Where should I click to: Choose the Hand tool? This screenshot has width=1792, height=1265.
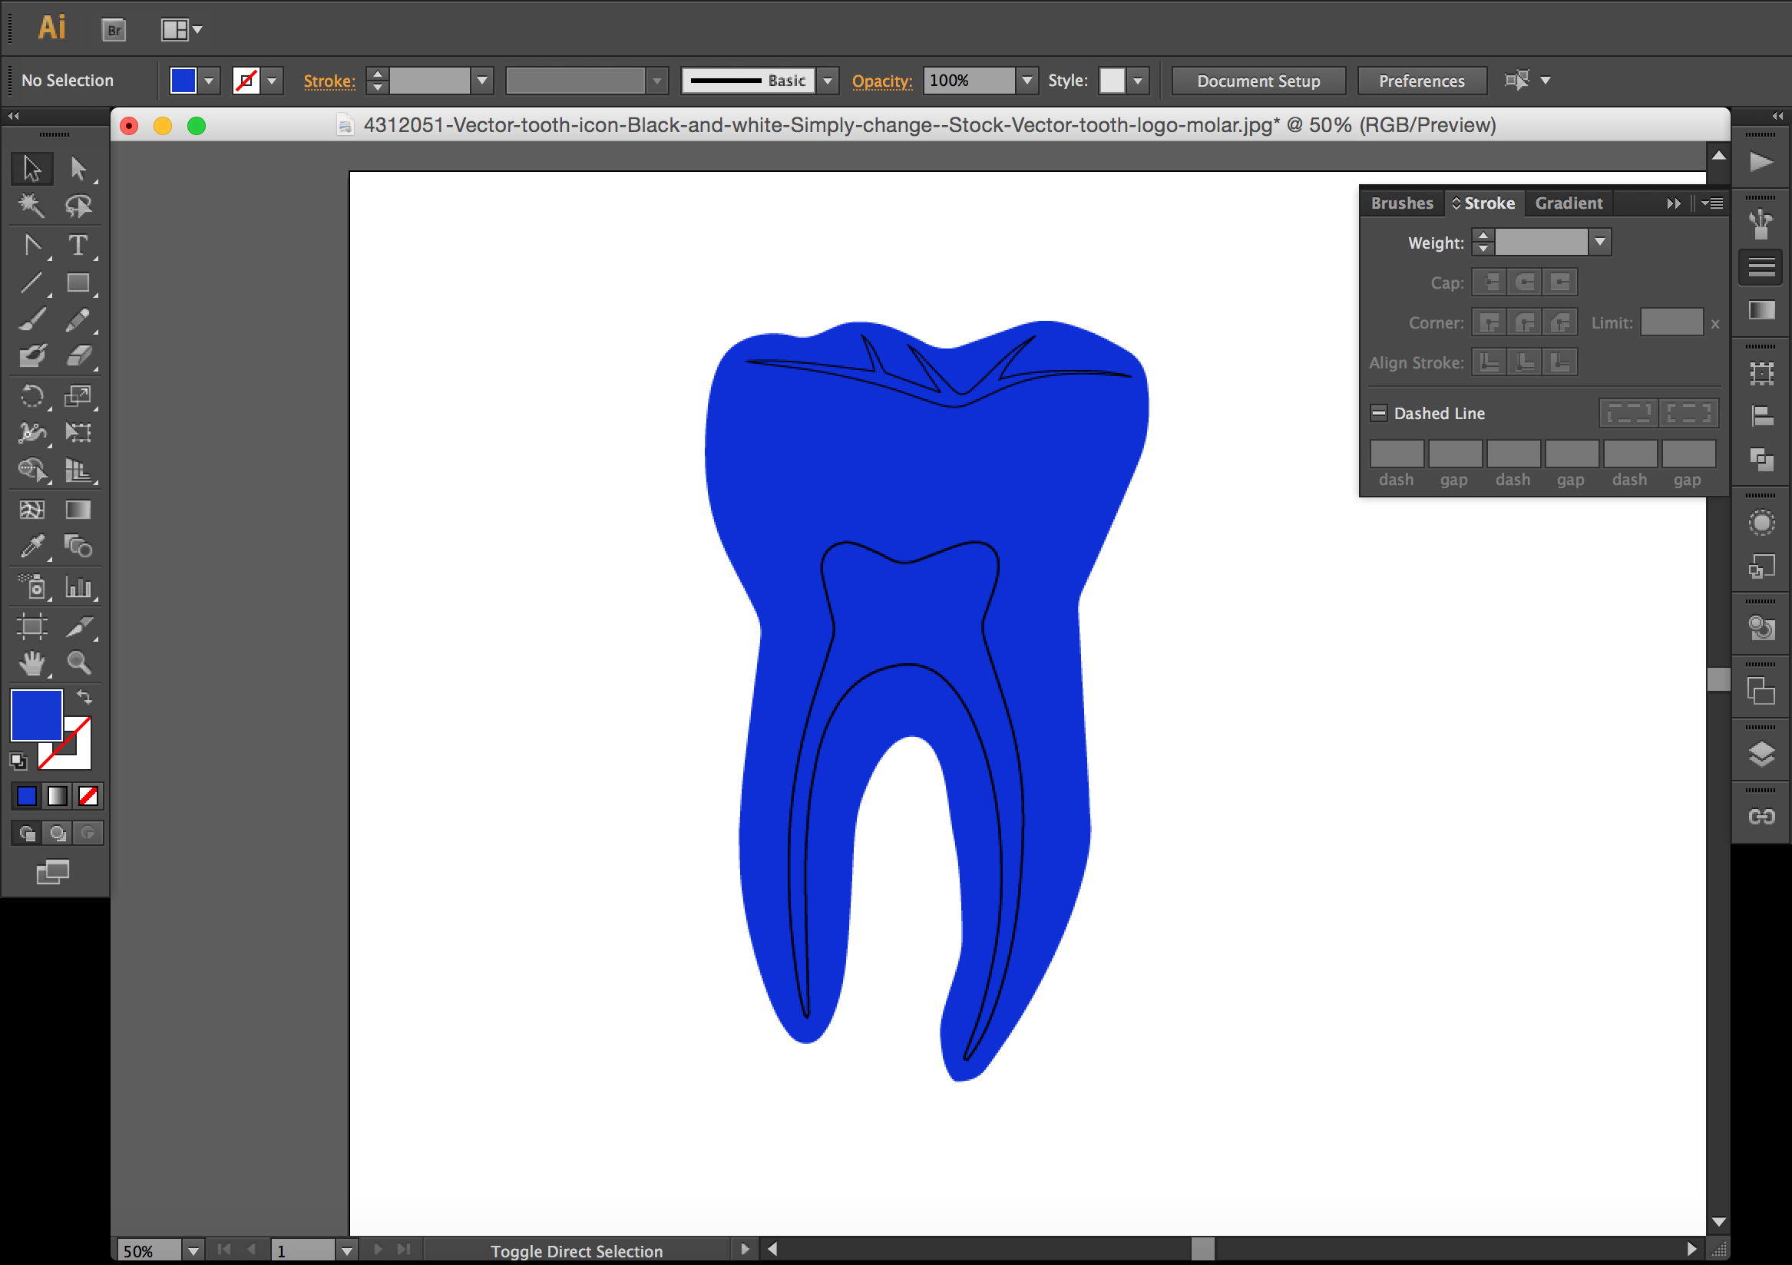click(32, 663)
